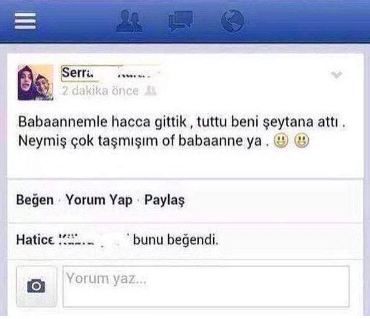Click the Beğen link
370x319 pixels.
[x=35, y=200]
